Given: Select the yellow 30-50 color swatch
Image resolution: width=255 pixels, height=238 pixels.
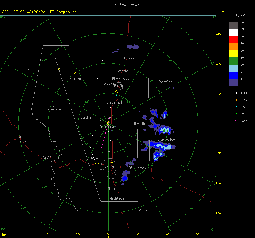Looking at the screenshot, I should pyautogui.click(x=233, y=54).
